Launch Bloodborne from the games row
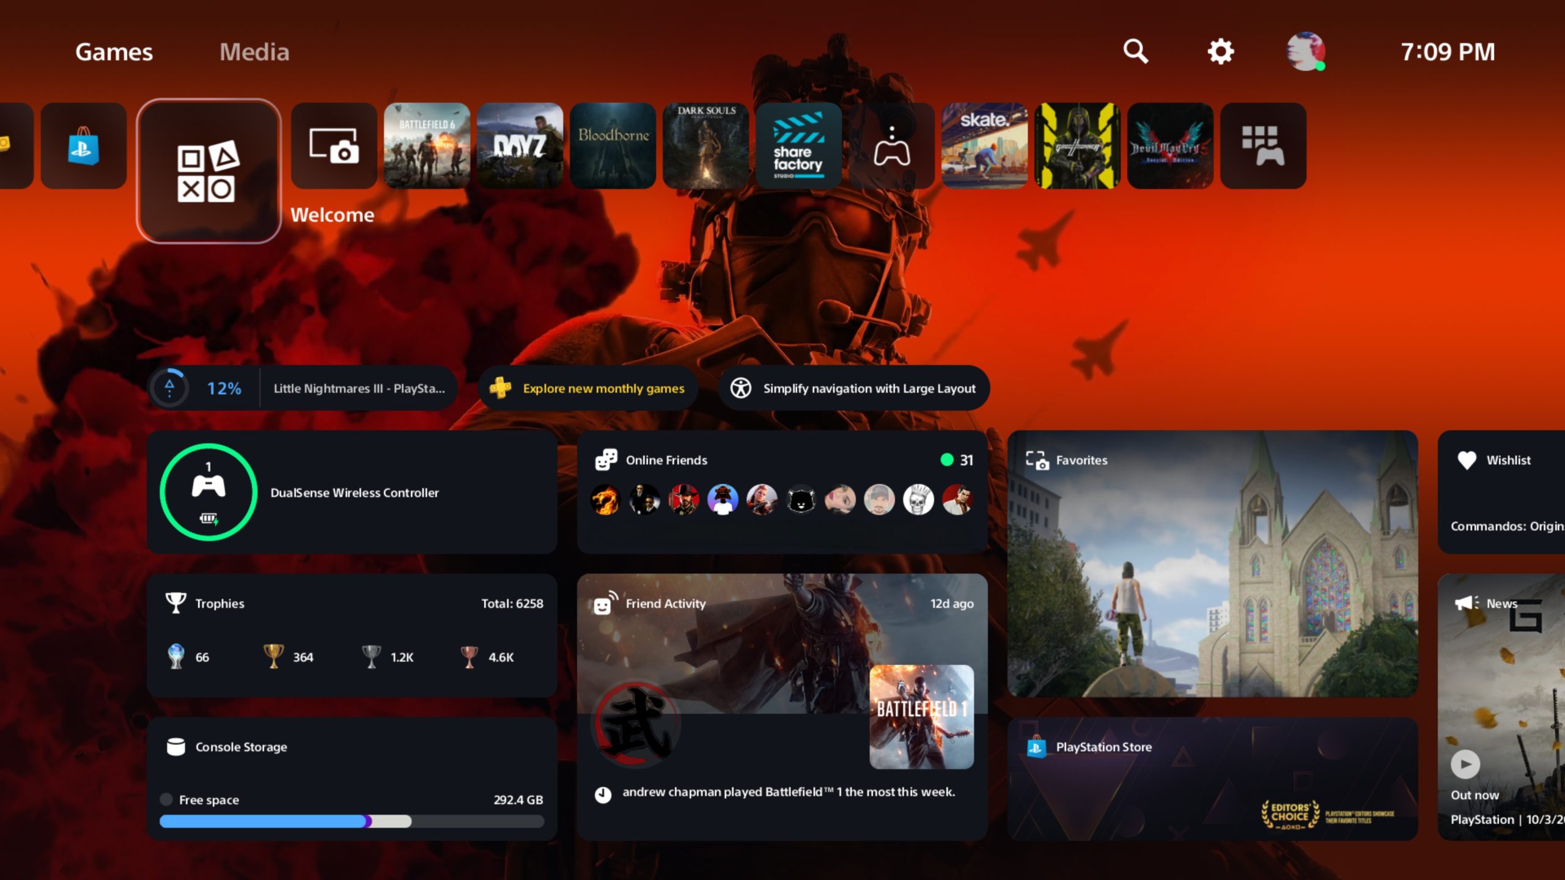The width and height of the screenshot is (1565, 880). (613, 145)
